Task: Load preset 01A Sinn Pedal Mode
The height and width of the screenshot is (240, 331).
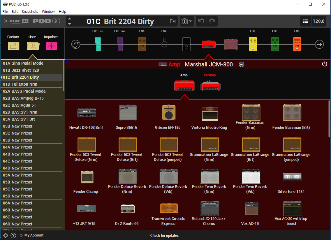Action: coord(32,63)
